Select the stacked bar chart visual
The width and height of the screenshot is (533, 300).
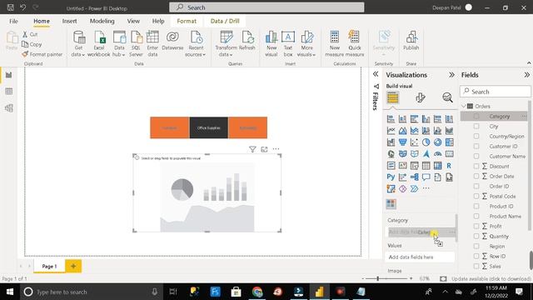391,119
